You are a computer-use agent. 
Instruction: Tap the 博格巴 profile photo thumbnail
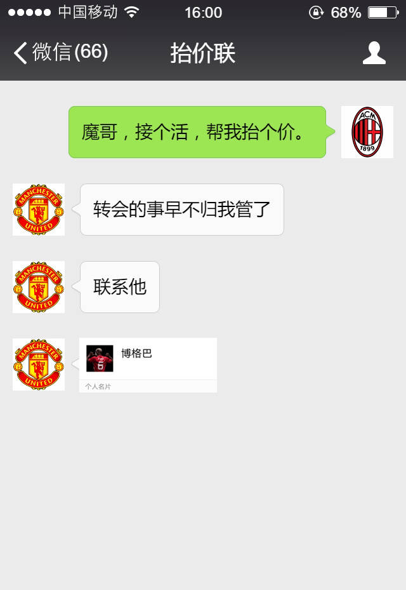pos(100,359)
